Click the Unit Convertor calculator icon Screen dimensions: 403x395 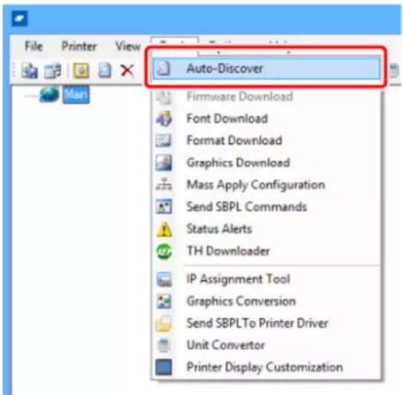click(x=164, y=345)
